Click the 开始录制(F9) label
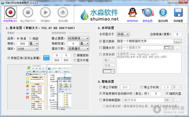Image resolution: width=189 pixels, height=117 pixels. click(x=10, y=21)
